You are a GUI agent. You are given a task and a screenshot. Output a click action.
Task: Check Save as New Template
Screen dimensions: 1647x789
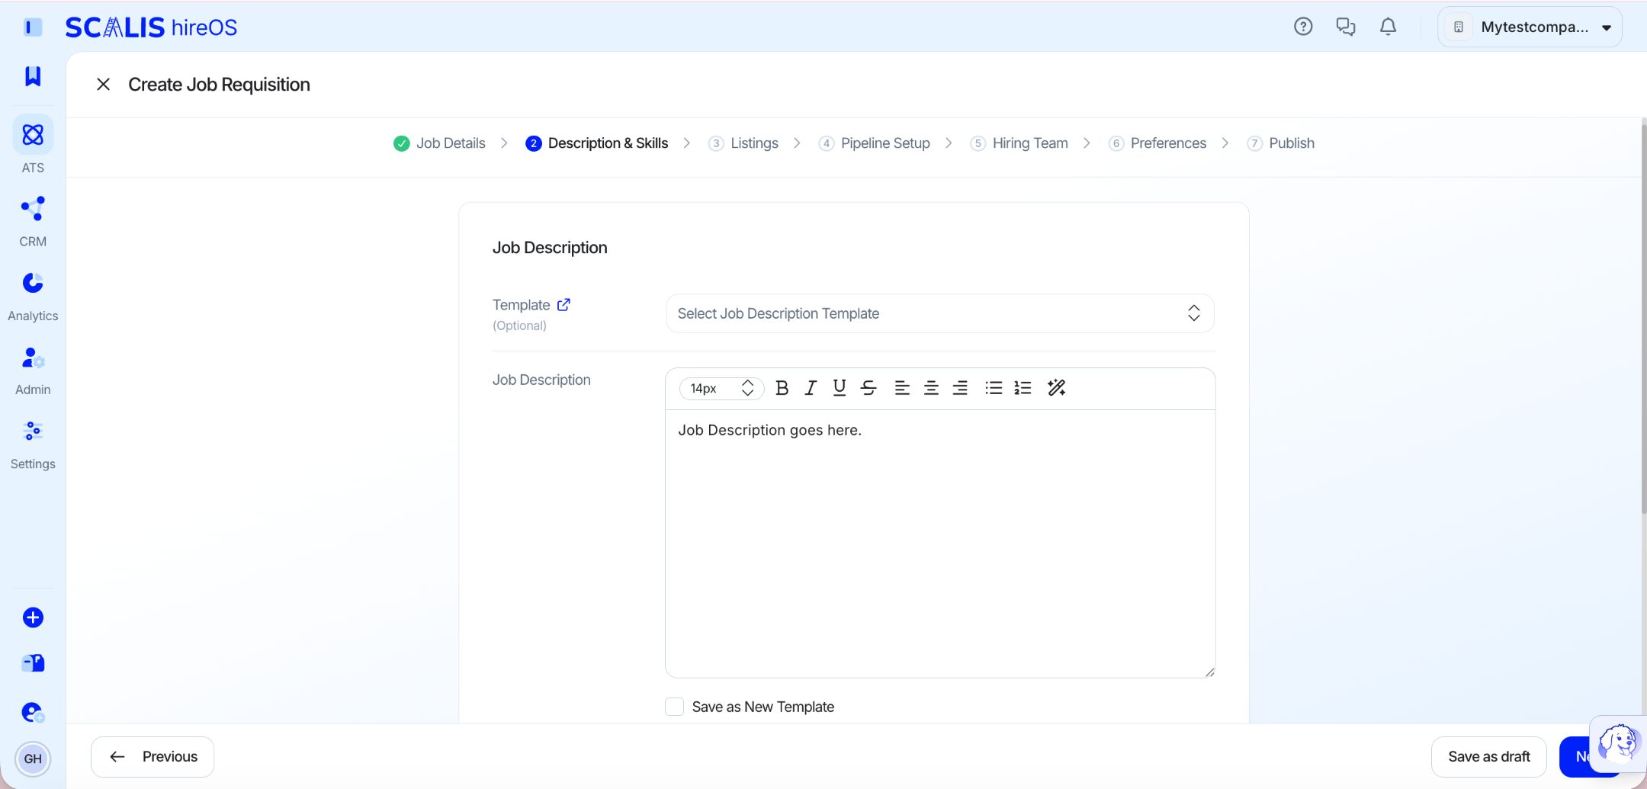click(x=674, y=707)
